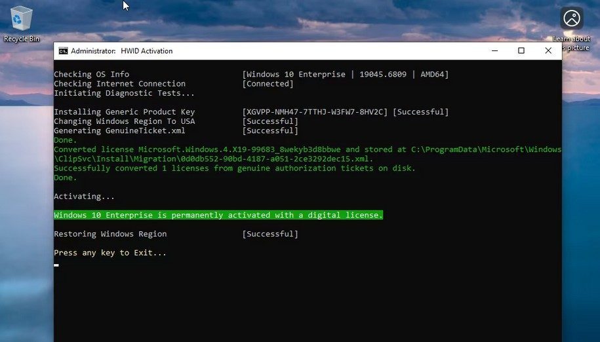600x342 pixels.
Task: Click the 'Converted license Microsoft.Windows.4.X19-99683' line
Action: (x=308, y=149)
